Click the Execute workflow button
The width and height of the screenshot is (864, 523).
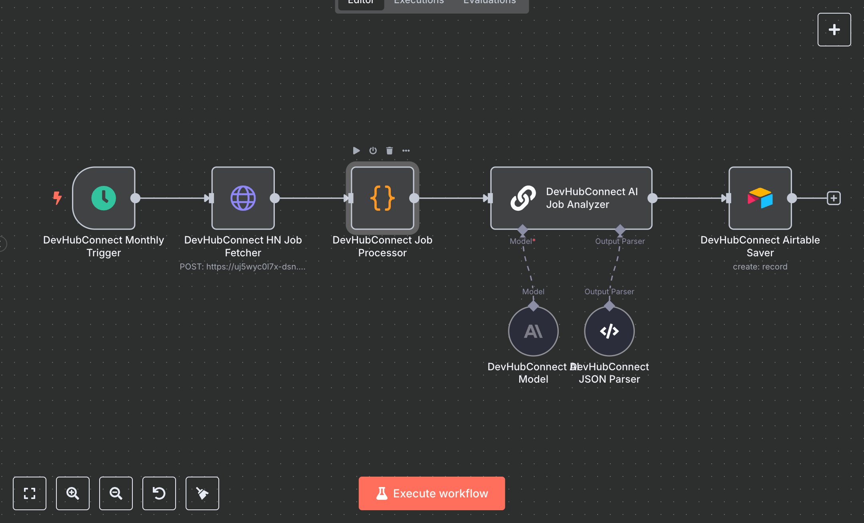point(432,493)
